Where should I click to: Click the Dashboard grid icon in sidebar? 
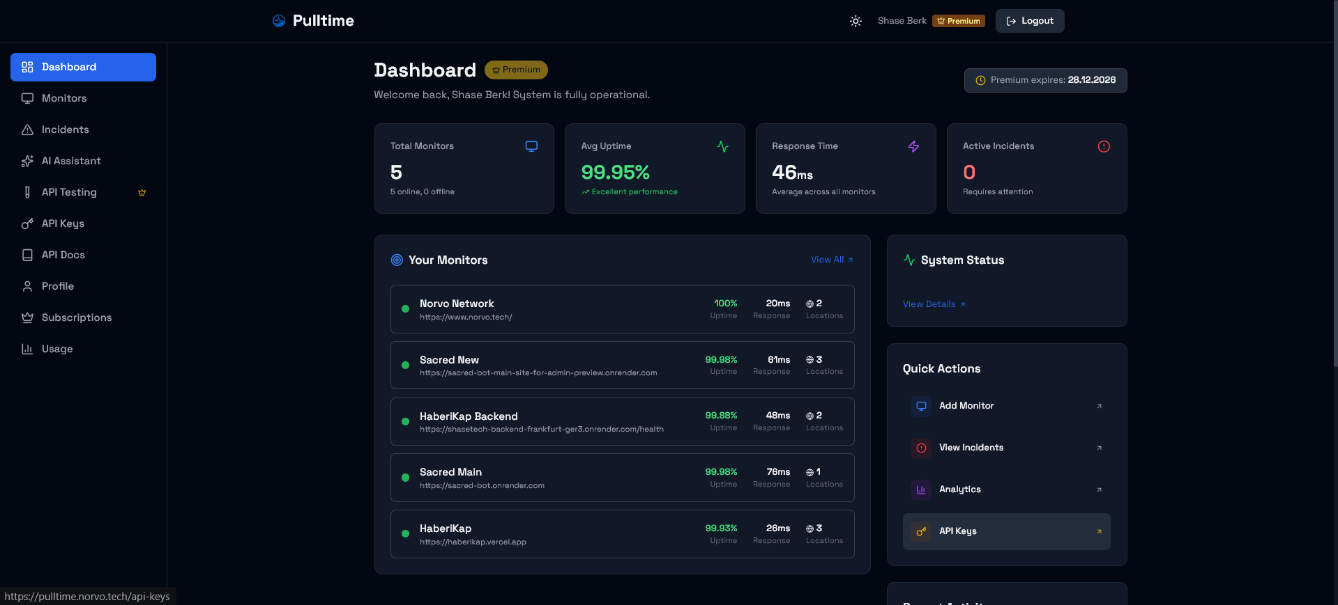(x=27, y=67)
